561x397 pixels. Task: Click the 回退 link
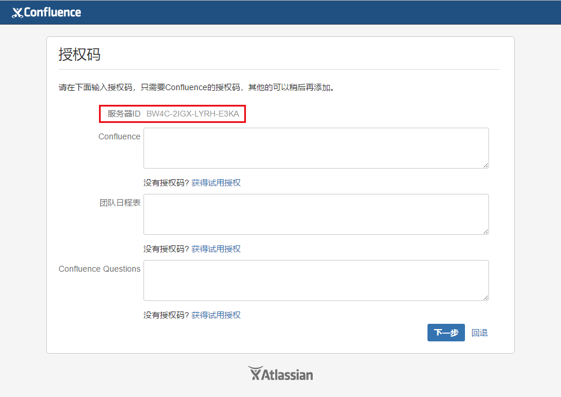point(480,333)
